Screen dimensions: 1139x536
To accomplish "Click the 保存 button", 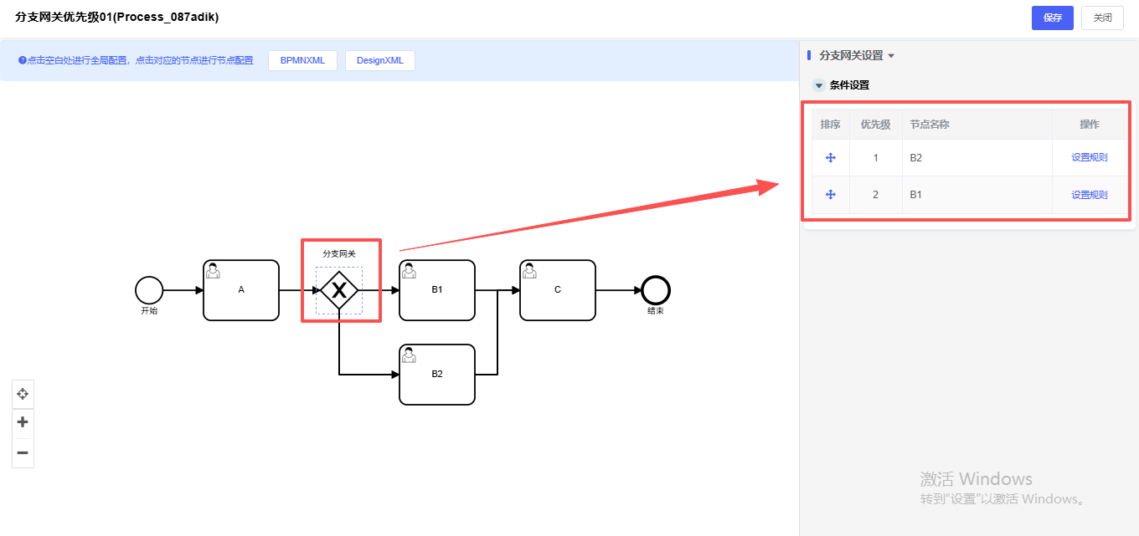I will [x=1052, y=18].
